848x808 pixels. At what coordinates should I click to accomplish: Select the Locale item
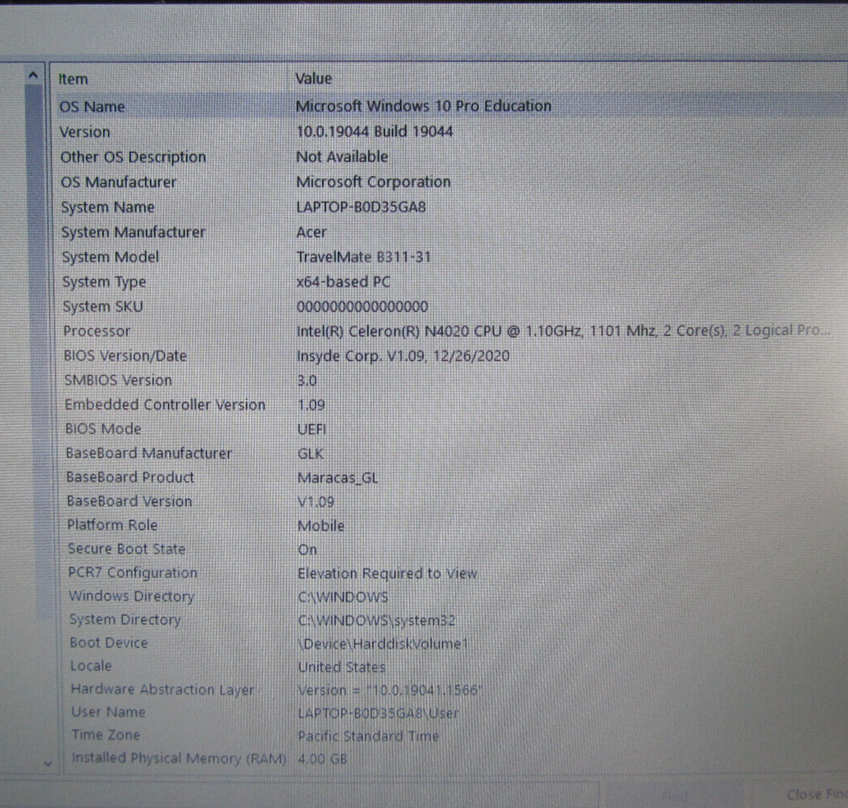[91, 666]
